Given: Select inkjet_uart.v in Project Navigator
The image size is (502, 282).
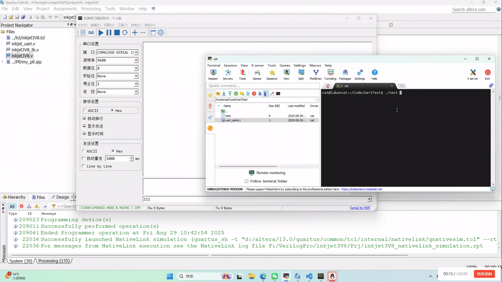Looking at the screenshot, I should coord(23,44).
